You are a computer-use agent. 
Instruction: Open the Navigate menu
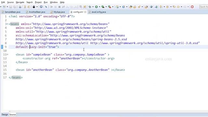[x=20, y=2]
